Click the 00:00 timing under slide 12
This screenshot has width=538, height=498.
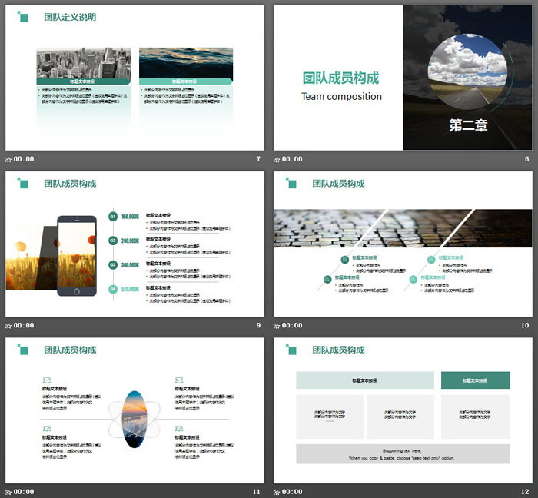292,492
